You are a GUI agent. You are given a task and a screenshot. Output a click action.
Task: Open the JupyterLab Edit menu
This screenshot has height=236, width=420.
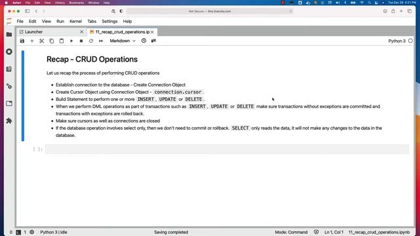32,22
